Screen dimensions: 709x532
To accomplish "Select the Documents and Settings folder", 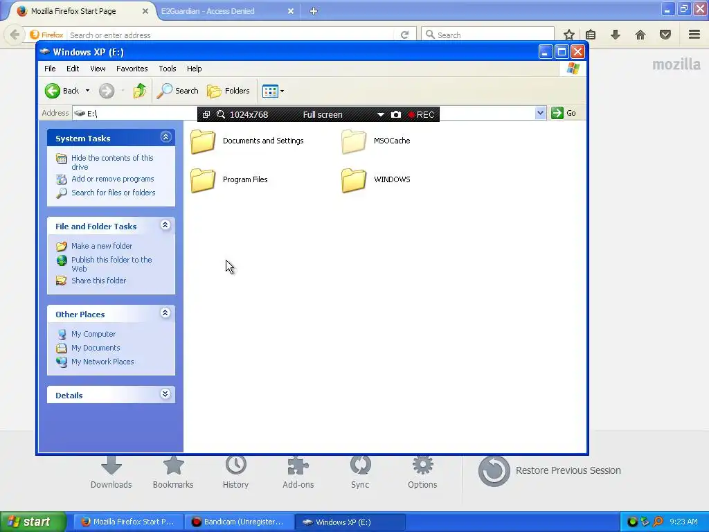I will (247, 141).
